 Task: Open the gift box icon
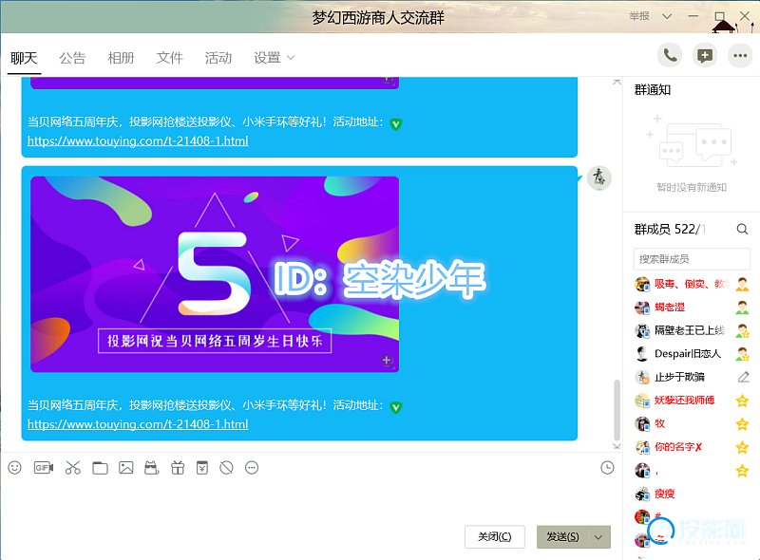click(x=177, y=468)
